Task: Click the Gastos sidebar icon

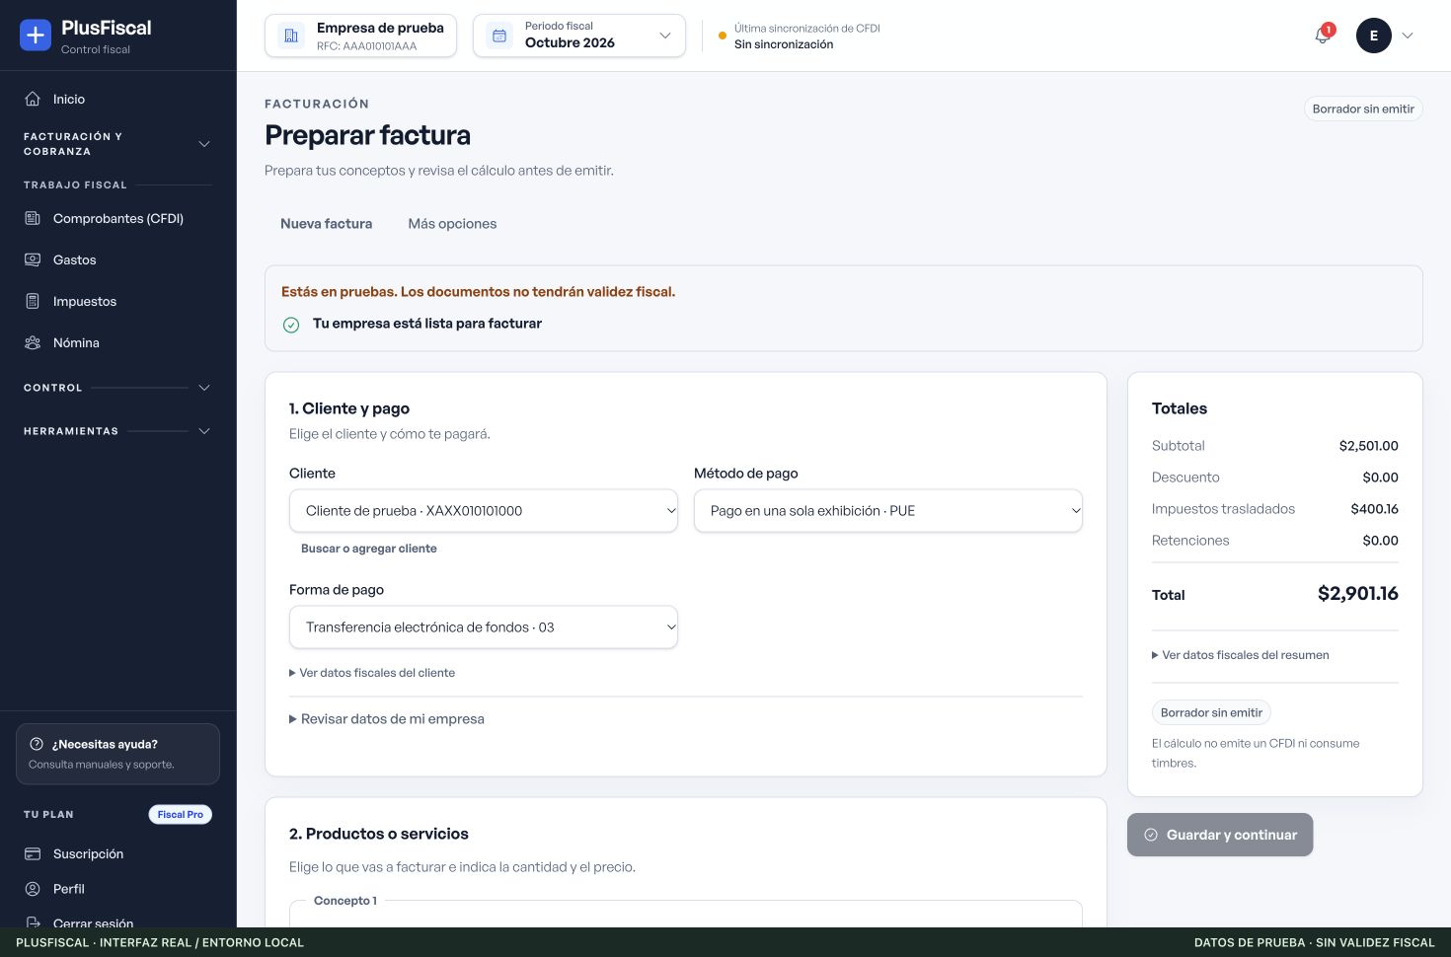Action: pos(33,259)
